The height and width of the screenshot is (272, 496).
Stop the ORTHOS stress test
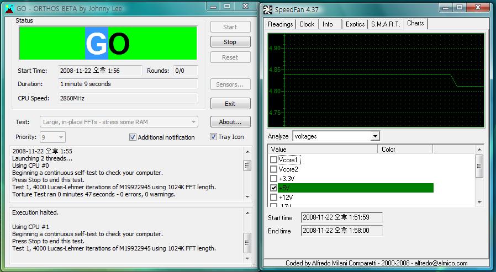point(230,42)
